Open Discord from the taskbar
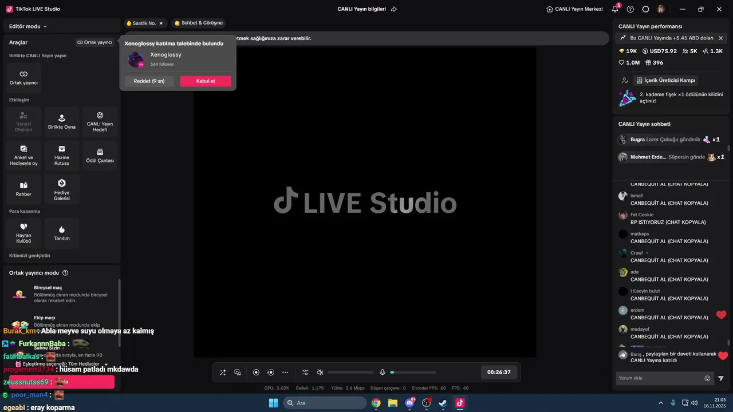Viewport: 733px width, 412px height. 409,403
